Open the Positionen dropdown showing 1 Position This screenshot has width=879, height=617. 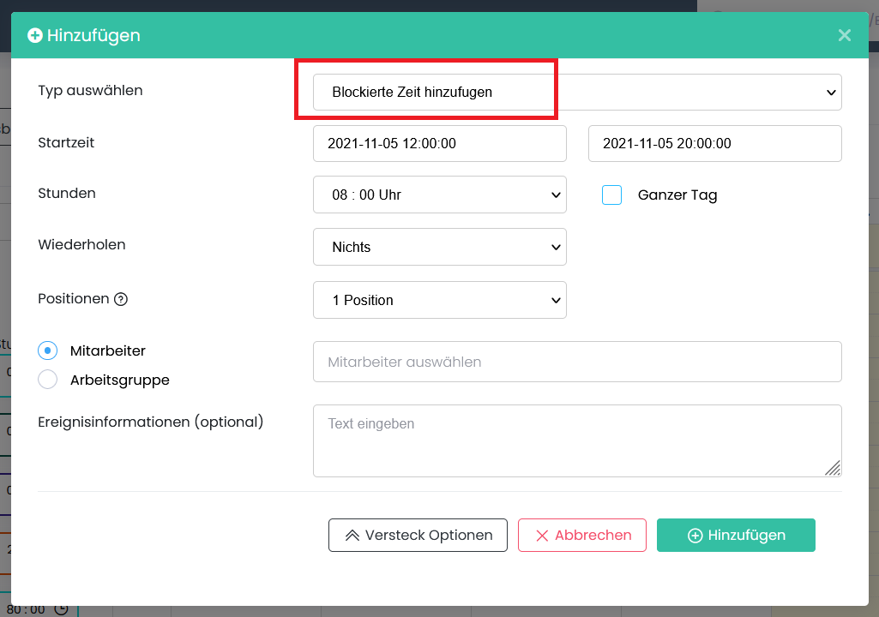click(x=439, y=300)
